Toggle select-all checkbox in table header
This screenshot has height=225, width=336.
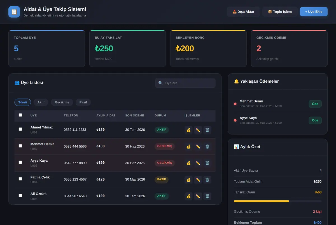[20, 115]
